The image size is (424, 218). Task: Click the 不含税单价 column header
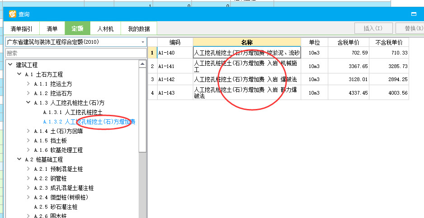389,42
